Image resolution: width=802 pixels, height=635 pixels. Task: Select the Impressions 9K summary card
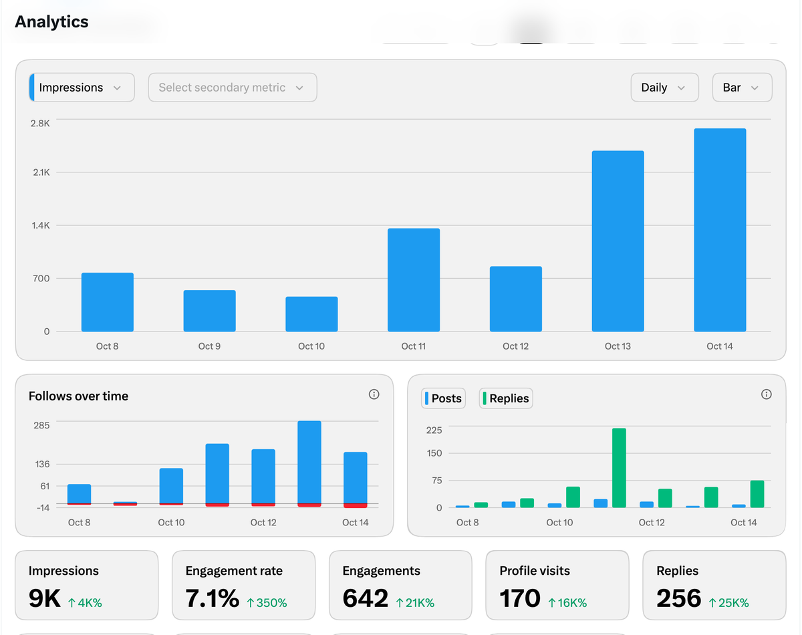coord(87,586)
